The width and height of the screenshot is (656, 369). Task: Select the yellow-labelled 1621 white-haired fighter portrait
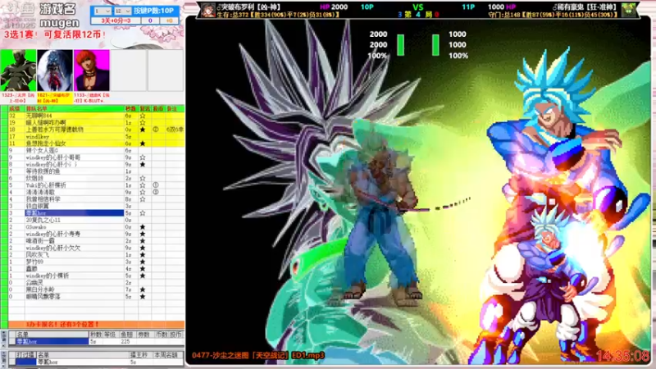click(x=55, y=71)
